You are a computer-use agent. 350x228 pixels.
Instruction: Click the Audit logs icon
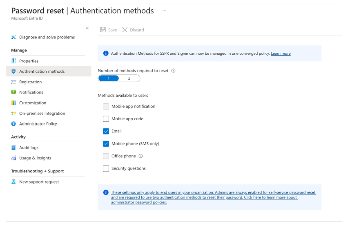(13, 148)
